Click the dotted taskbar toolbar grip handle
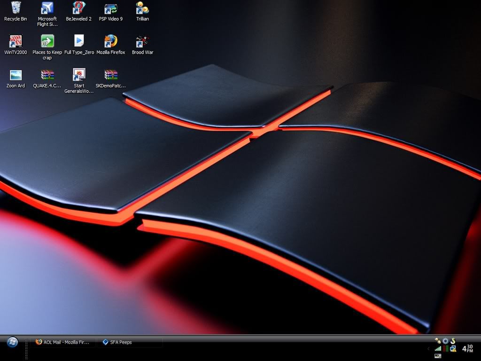481x361 pixels. click(26, 348)
